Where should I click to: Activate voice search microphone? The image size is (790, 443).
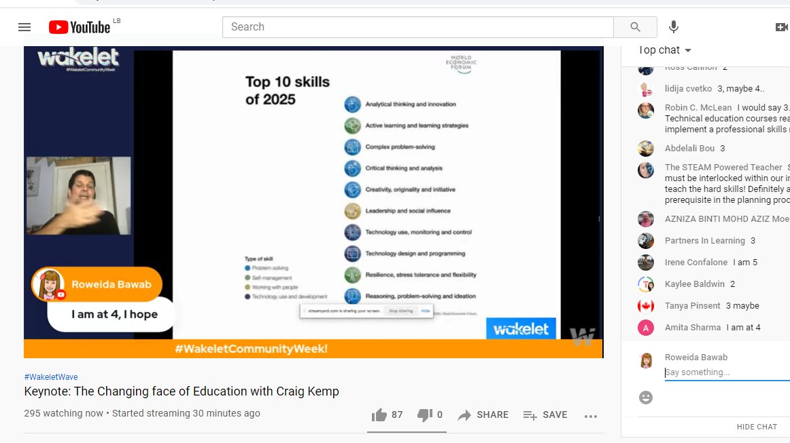(674, 27)
